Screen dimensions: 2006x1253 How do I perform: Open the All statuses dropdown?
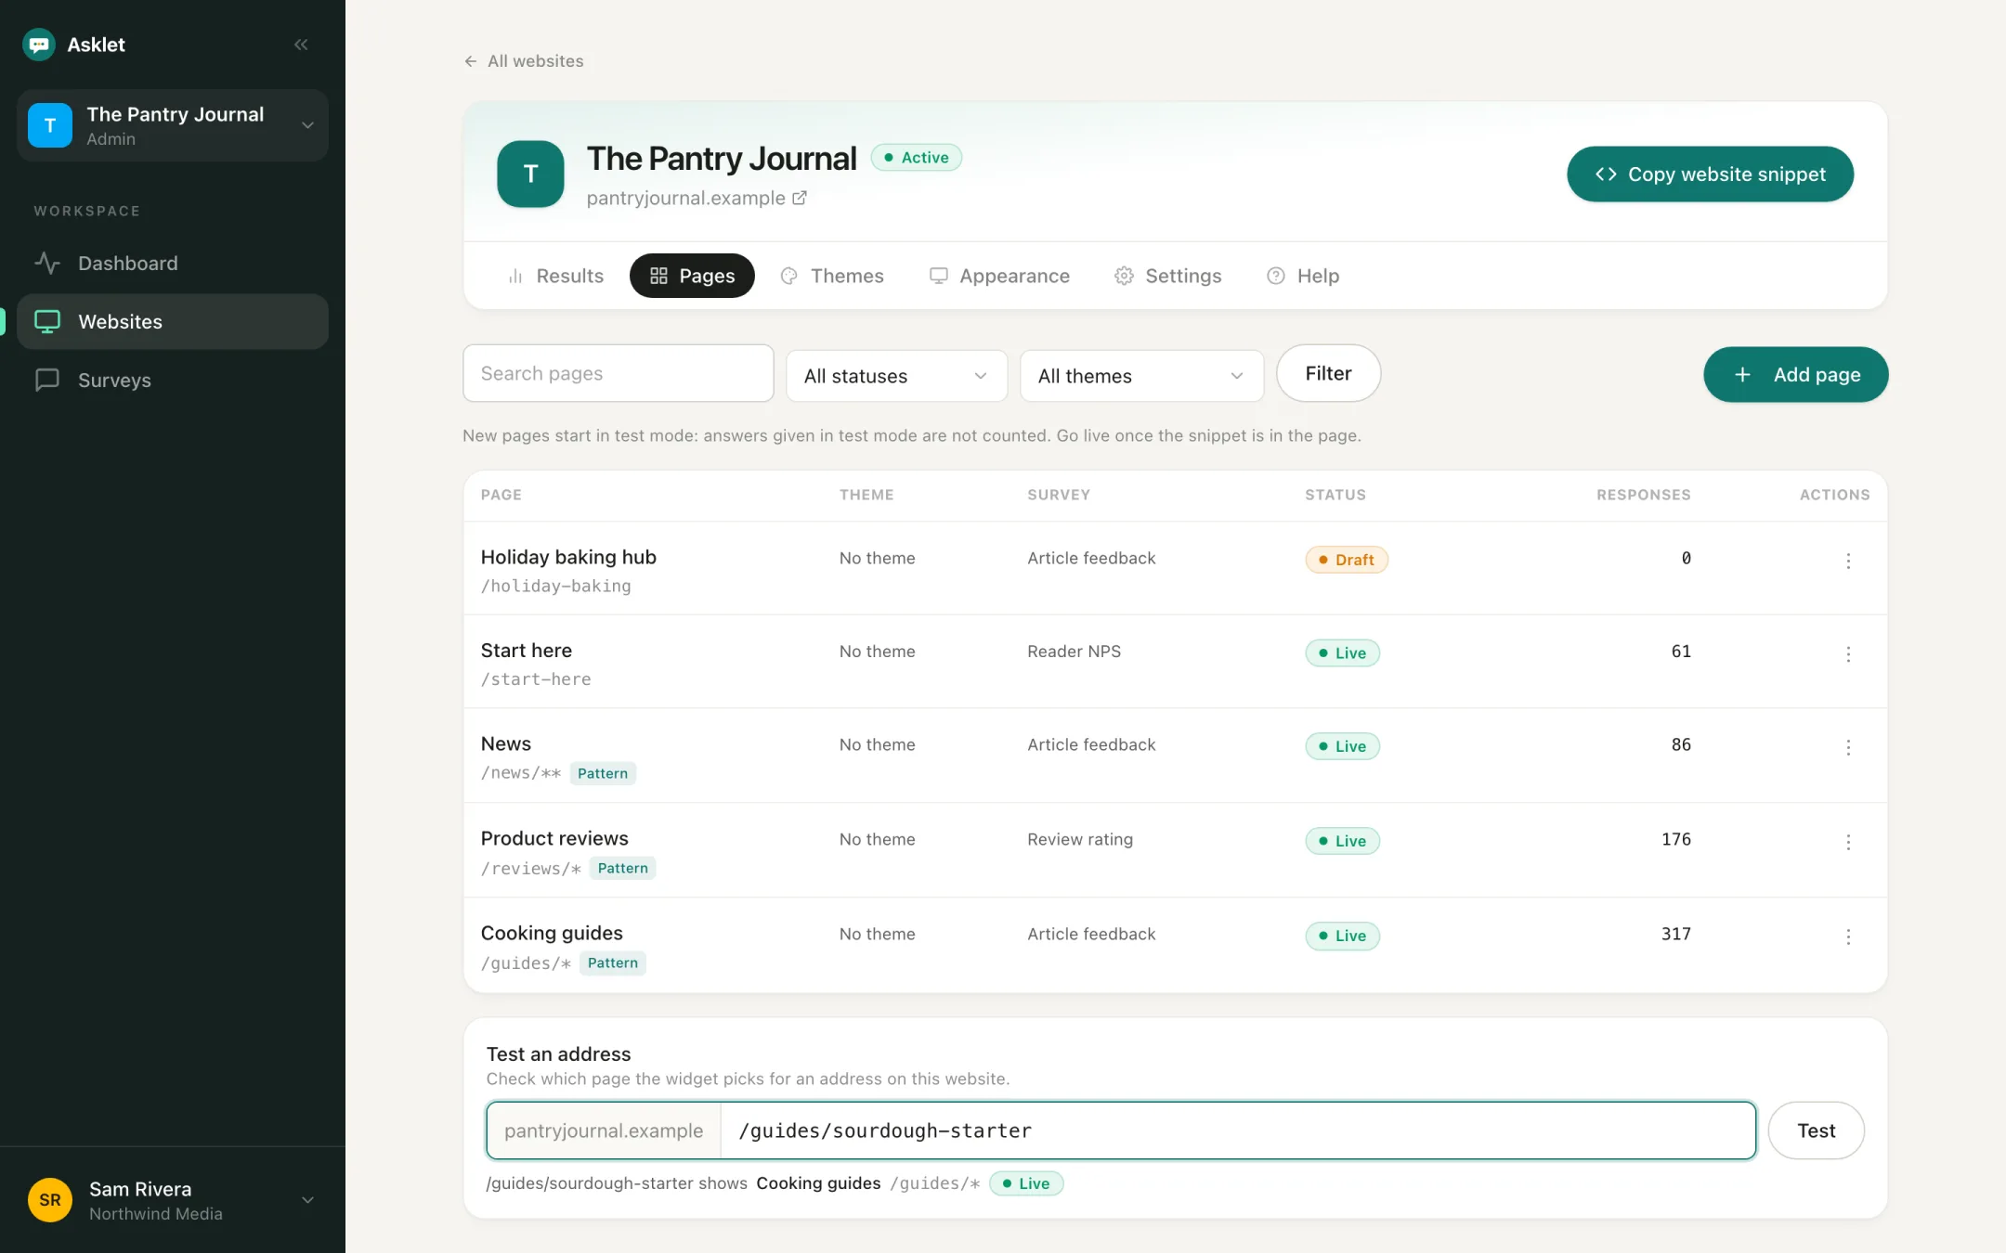(x=896, y=376)
